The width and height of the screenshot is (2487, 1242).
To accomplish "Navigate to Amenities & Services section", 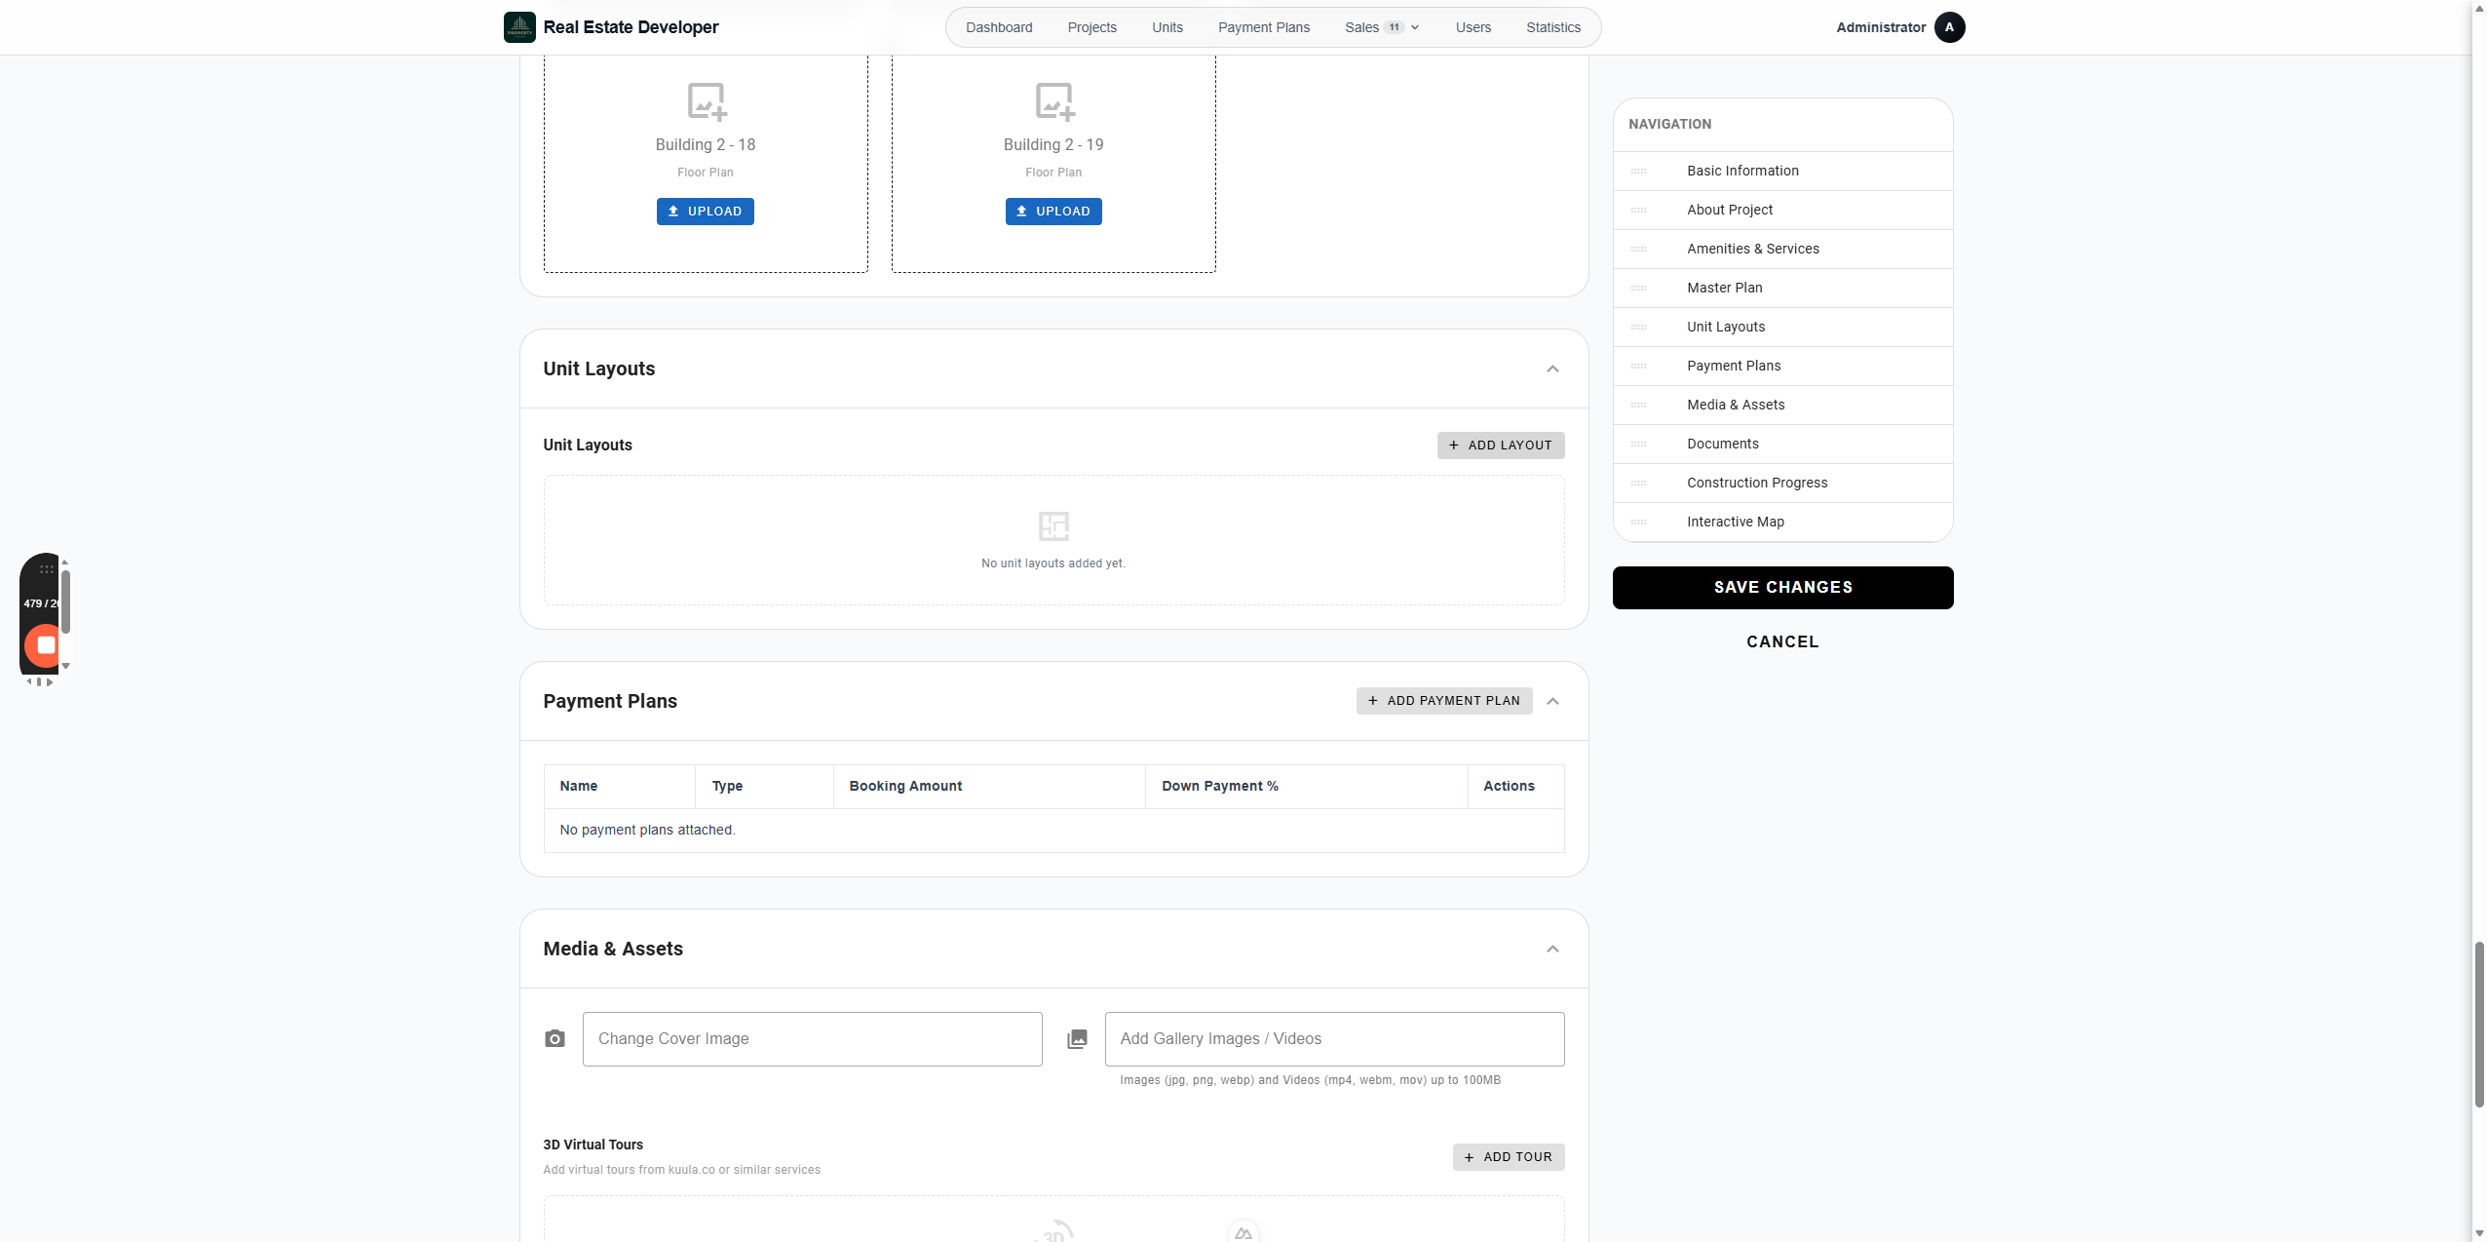I will (x=1782, y=250).
